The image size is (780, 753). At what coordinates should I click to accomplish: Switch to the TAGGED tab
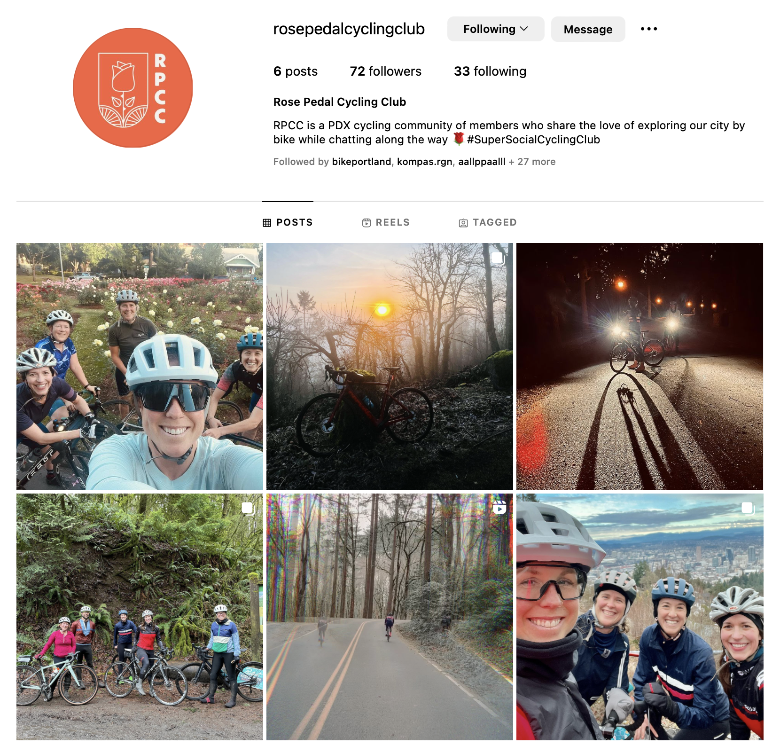tap(488, 222)
